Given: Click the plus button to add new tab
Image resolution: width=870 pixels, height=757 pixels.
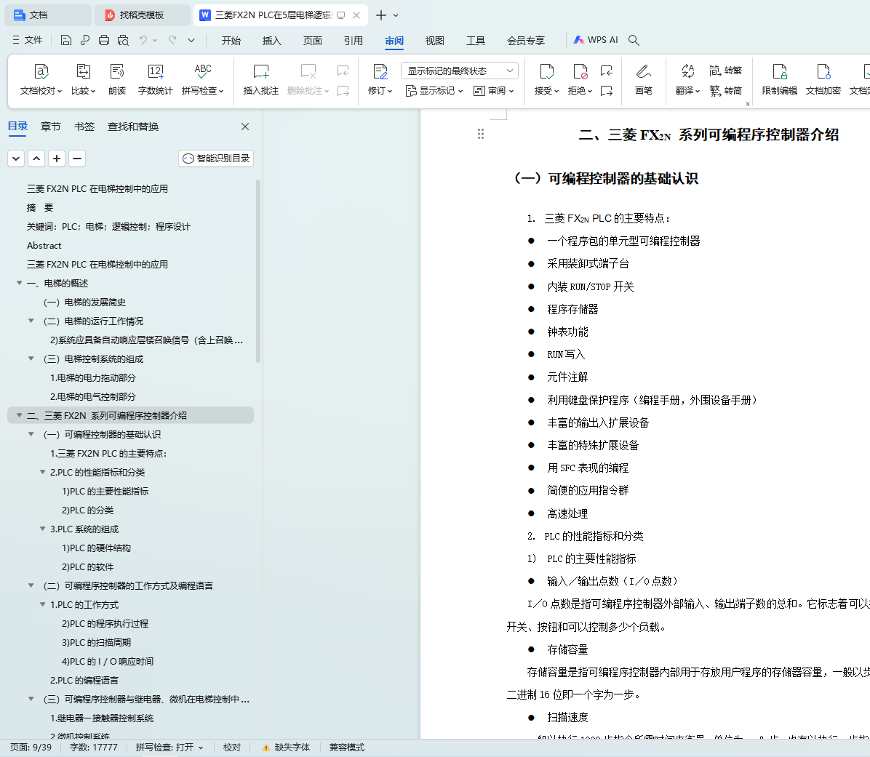Looking at the screenshot, I should click(x=380, y=15).
